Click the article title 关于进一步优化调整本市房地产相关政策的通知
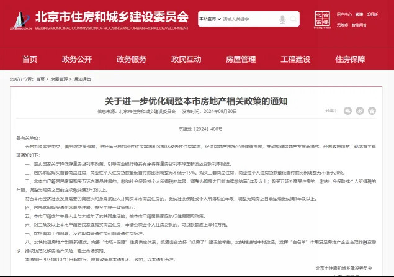394x277 pixels. tap(196, 101)
